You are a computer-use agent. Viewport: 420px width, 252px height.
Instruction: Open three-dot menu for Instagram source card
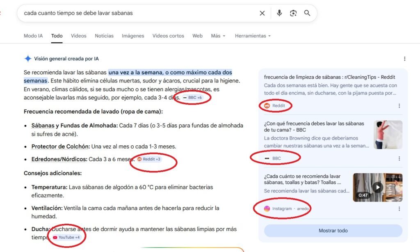coord(399,209)
